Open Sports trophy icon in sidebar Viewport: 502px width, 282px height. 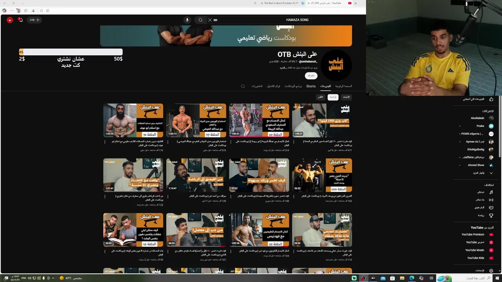tap(491, 215)
